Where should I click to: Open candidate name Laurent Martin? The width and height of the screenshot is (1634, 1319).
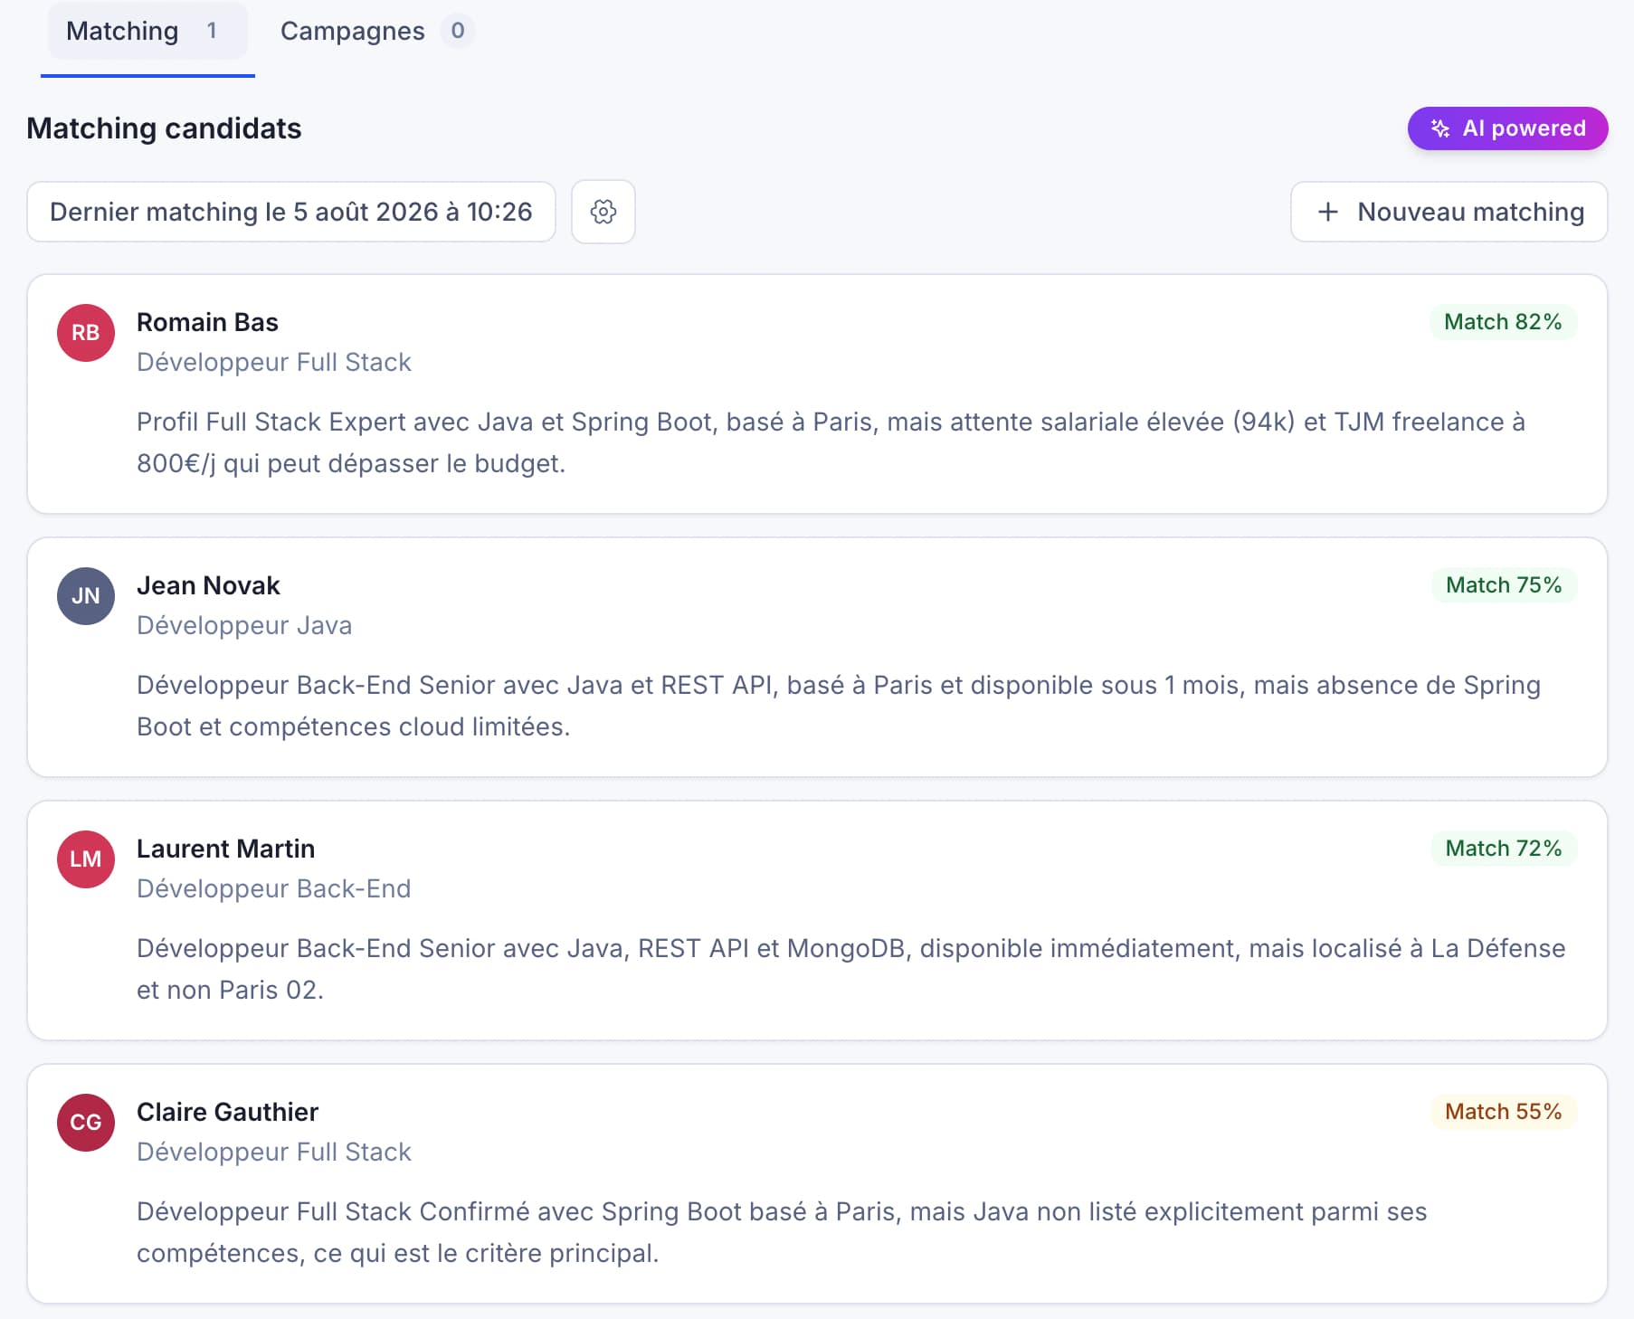(226, 849)
